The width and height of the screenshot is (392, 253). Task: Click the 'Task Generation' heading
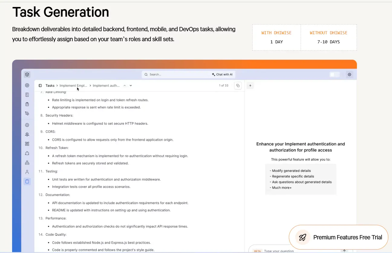tap(60, 12)
